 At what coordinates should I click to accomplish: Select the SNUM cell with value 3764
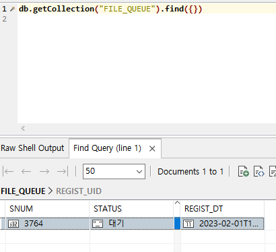(x=47, y=224)
